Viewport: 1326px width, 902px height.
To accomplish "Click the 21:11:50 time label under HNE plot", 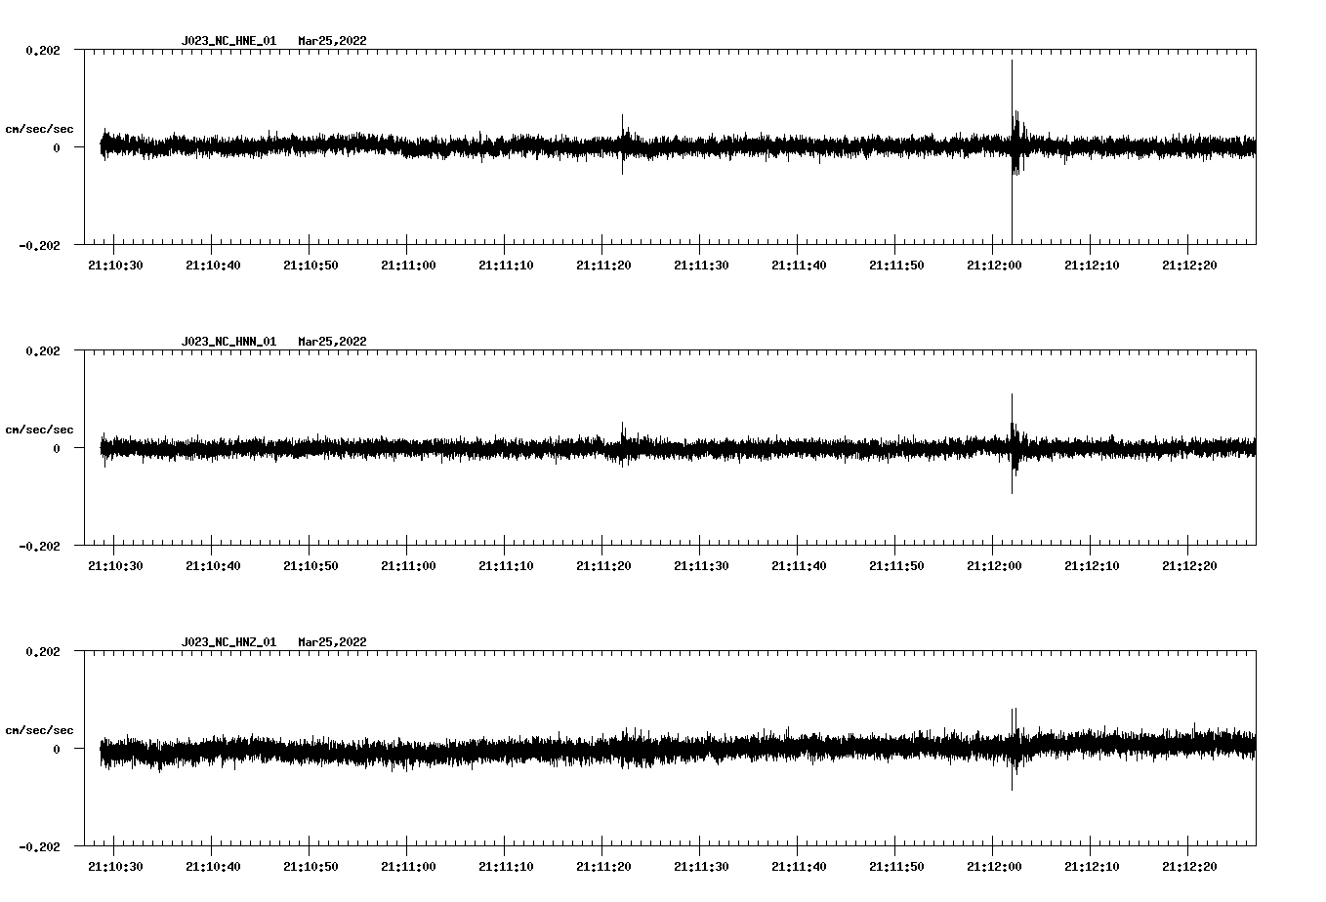I will coord(896,265).
